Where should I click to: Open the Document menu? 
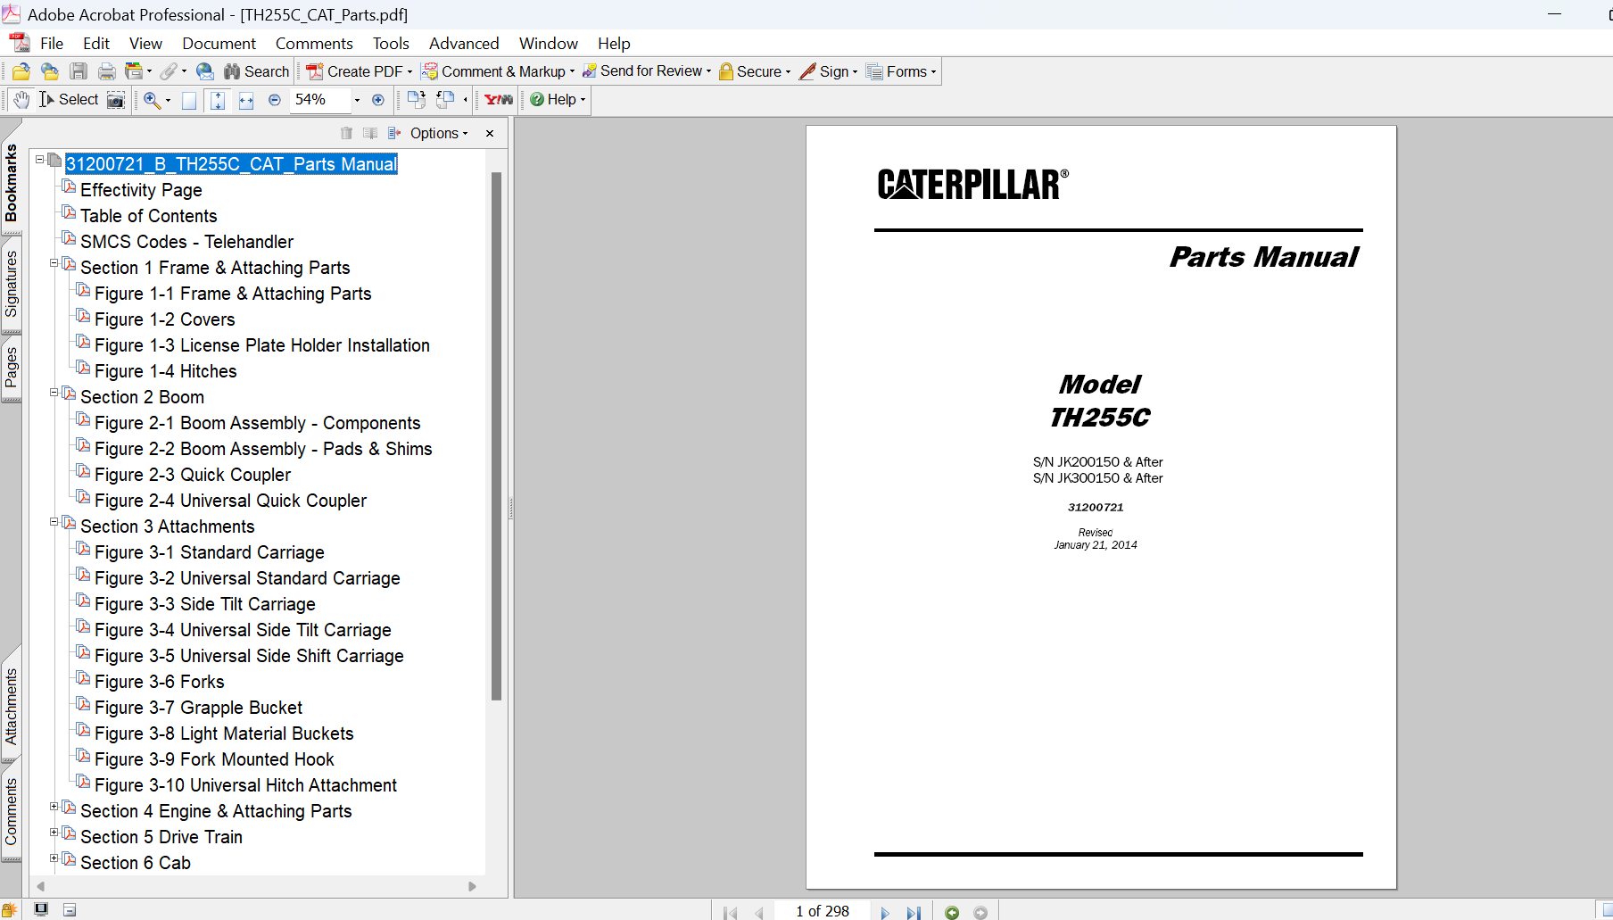click(219, 44)
